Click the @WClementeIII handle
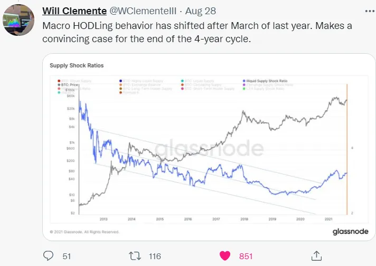 [143, 11]
